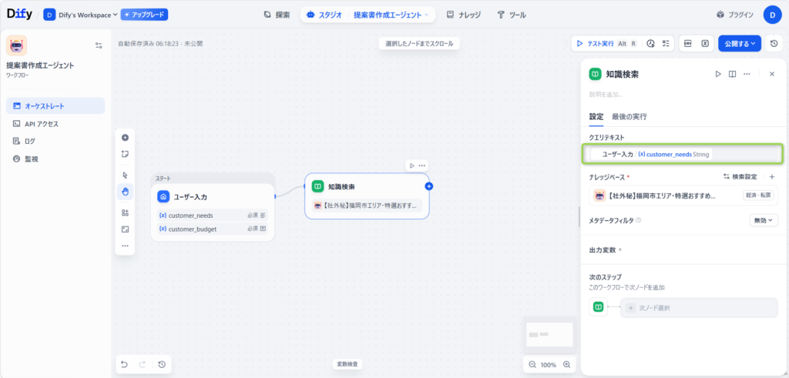
Task: Toggle hand pan mode in canvas toolbar
Action: (x=125, y=191)
